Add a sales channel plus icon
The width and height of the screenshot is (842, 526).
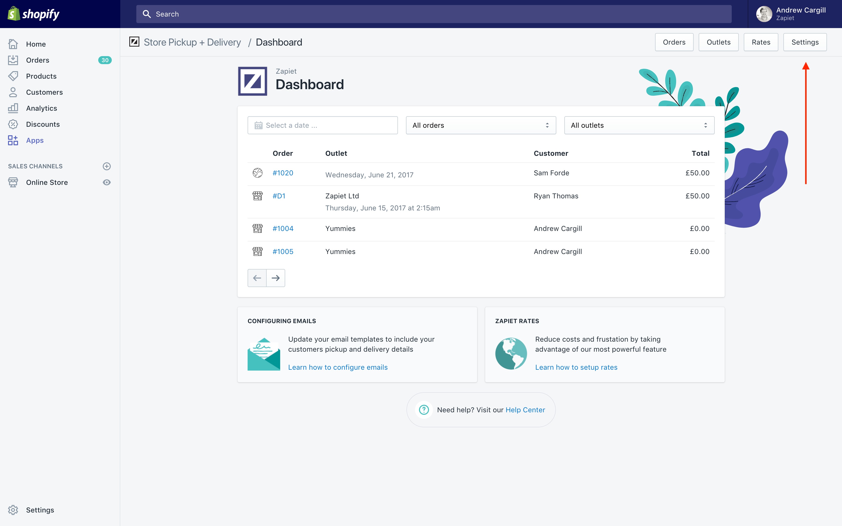[107, 166]
